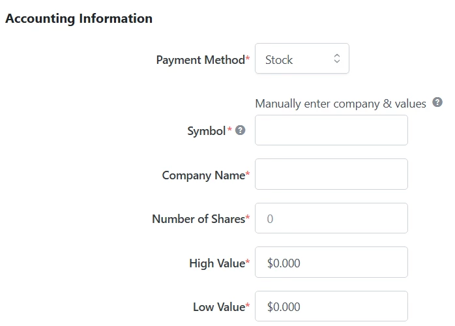Click the Accounting Information heading
Image resolution: width=455 pixels, height=326 pixels.
pos(79,18)
